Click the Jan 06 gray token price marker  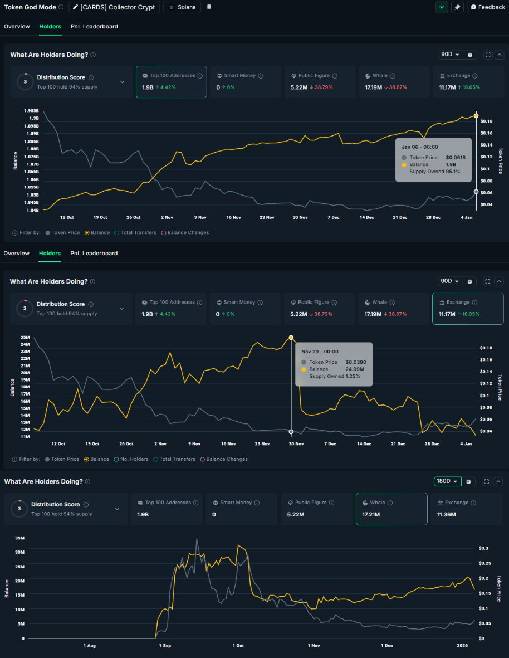coord(476,192)
